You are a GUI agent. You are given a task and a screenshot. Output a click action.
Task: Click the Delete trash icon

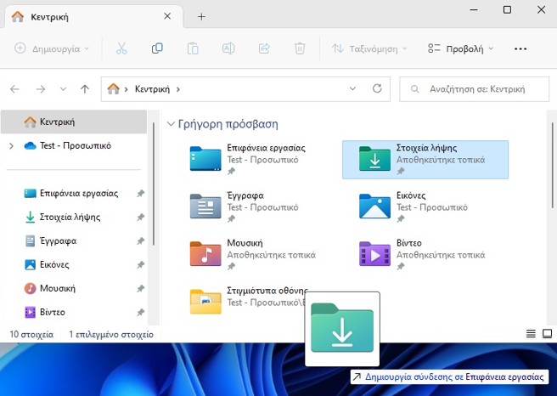pyautogui.click(x=300, y=48)
